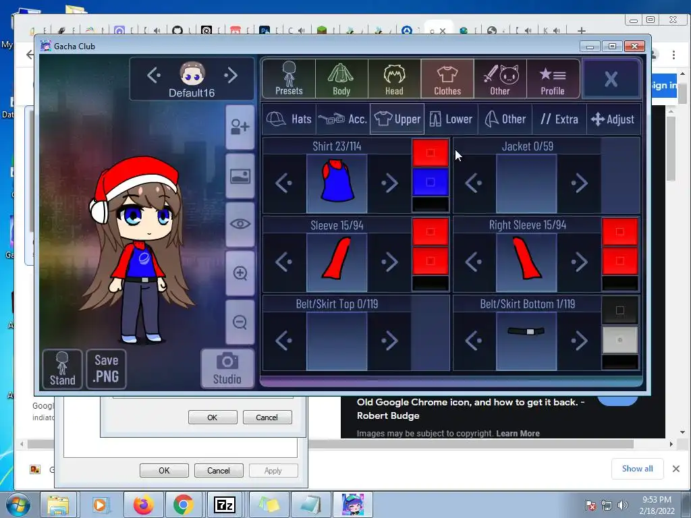691x518 pixels.
Task: Open the Extra sub-tab
Action: pyautogui.click(x=559, y=119)
